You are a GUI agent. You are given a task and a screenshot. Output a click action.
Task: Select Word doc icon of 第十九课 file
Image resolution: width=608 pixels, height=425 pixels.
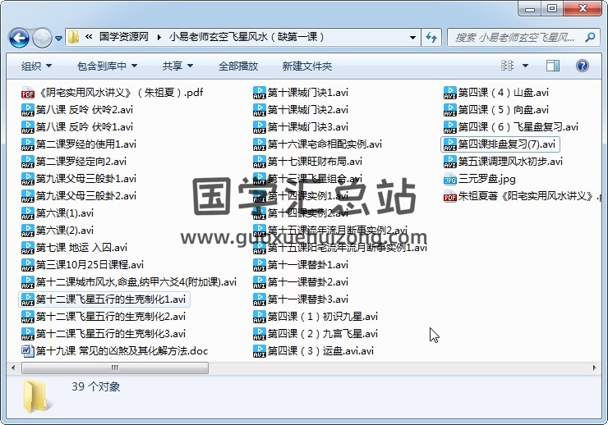[x=28, y=351]
